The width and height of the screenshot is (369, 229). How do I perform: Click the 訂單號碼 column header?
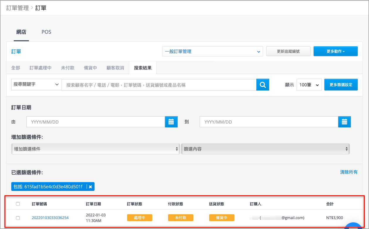pyautogui.click(x=39, y=204)
